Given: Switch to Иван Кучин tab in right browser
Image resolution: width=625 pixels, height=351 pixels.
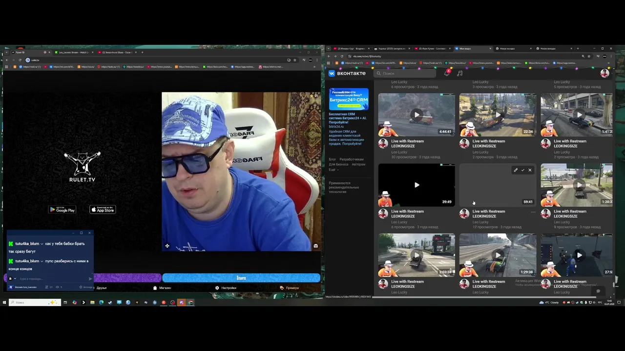Looking at the screenshot, I should [x=432, y=49].
